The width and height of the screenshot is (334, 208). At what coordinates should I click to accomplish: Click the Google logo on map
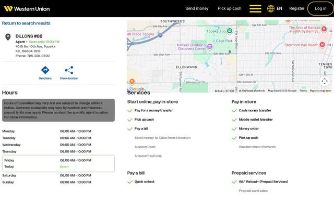tap(137, 89)
